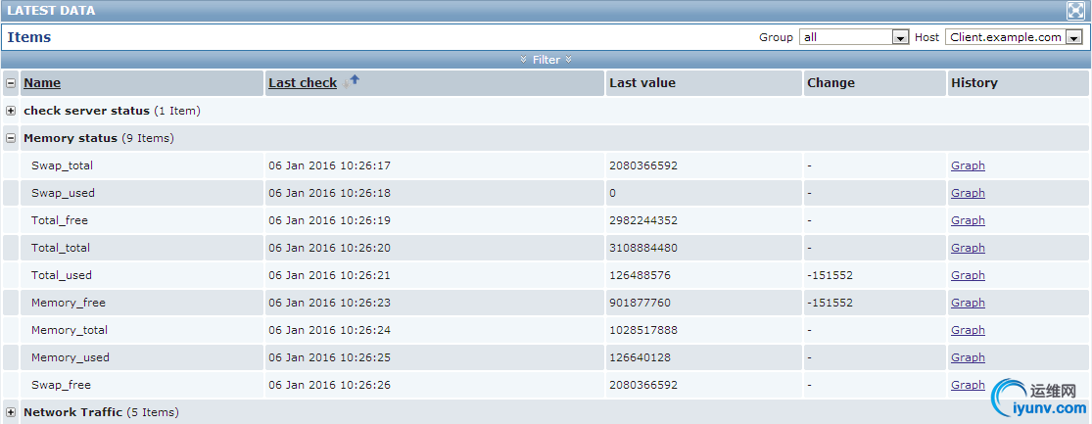The width and height of the screenshot is (1092, 424).
Task: Select the Memory_free item name
Action: pyautogui.click(x=69, y=303)
